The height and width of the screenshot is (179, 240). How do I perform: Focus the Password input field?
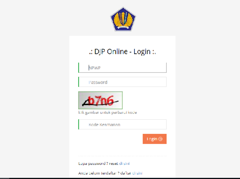(122, 82)
